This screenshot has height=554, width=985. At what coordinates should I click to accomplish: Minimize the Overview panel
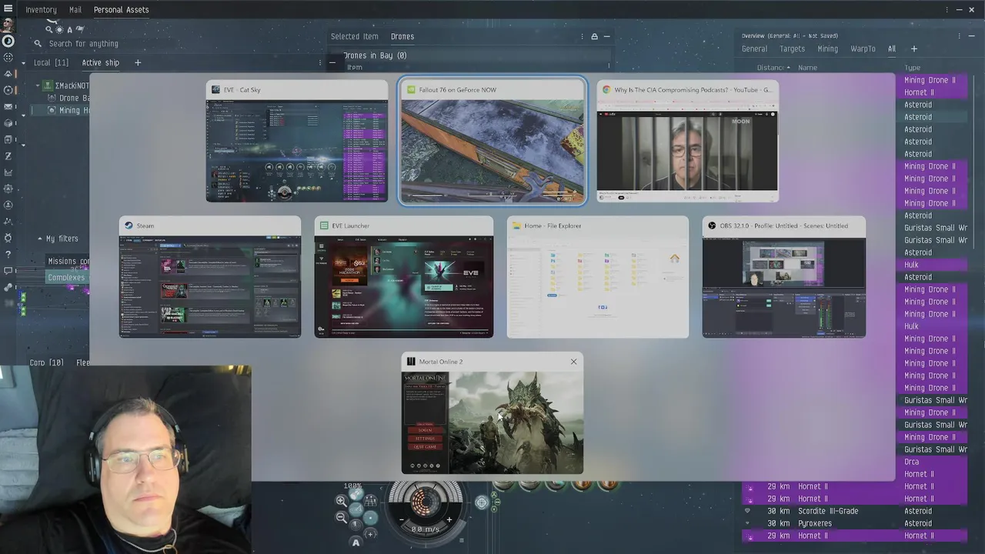click(971, 35)
